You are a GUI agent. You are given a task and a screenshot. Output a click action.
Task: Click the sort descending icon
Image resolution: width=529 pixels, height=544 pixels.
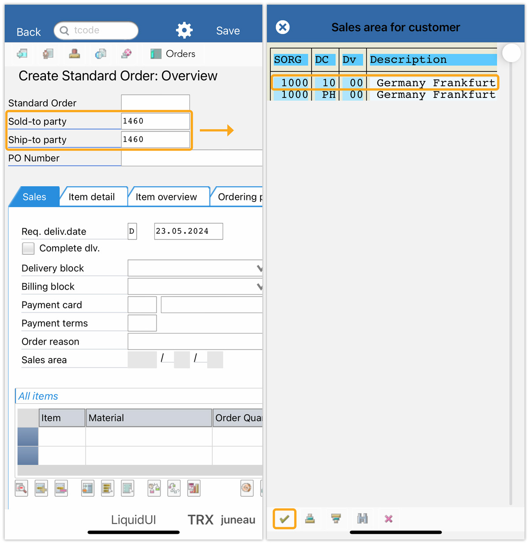(x=336, y=519)
